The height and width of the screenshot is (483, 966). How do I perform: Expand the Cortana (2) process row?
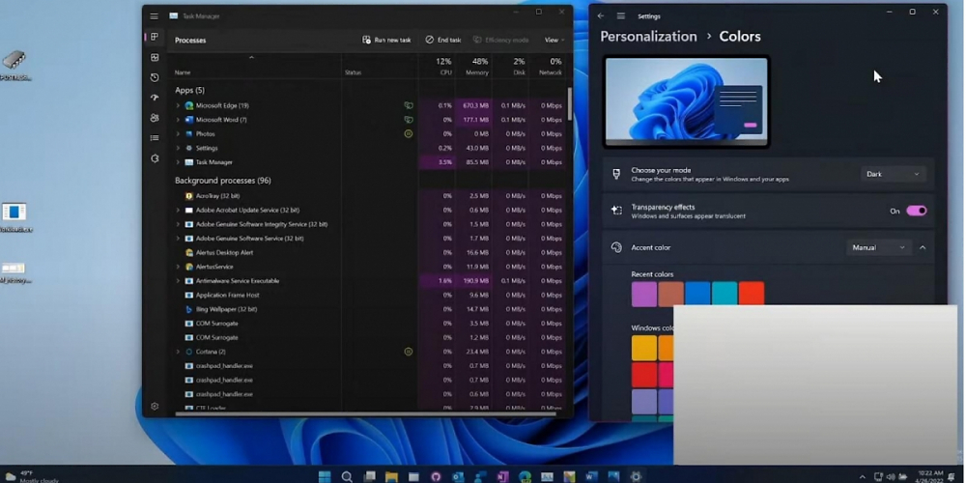tap(178, 352)
